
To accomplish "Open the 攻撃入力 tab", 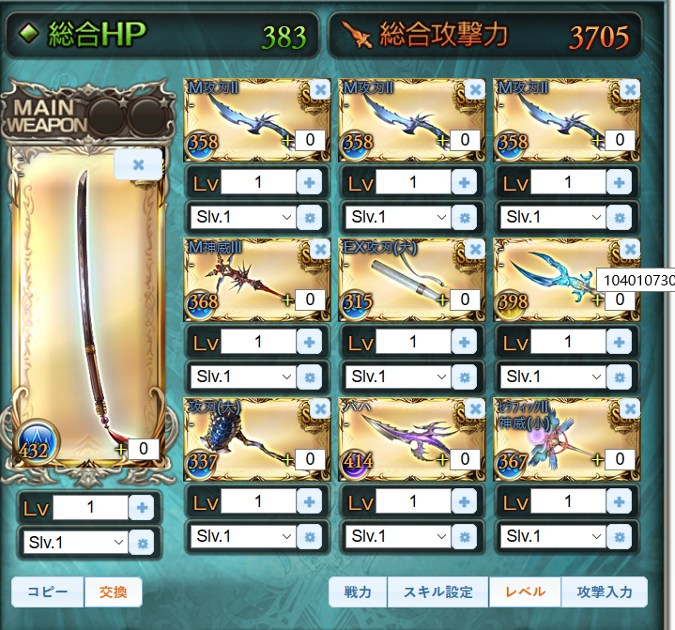I will click(605, 592).
